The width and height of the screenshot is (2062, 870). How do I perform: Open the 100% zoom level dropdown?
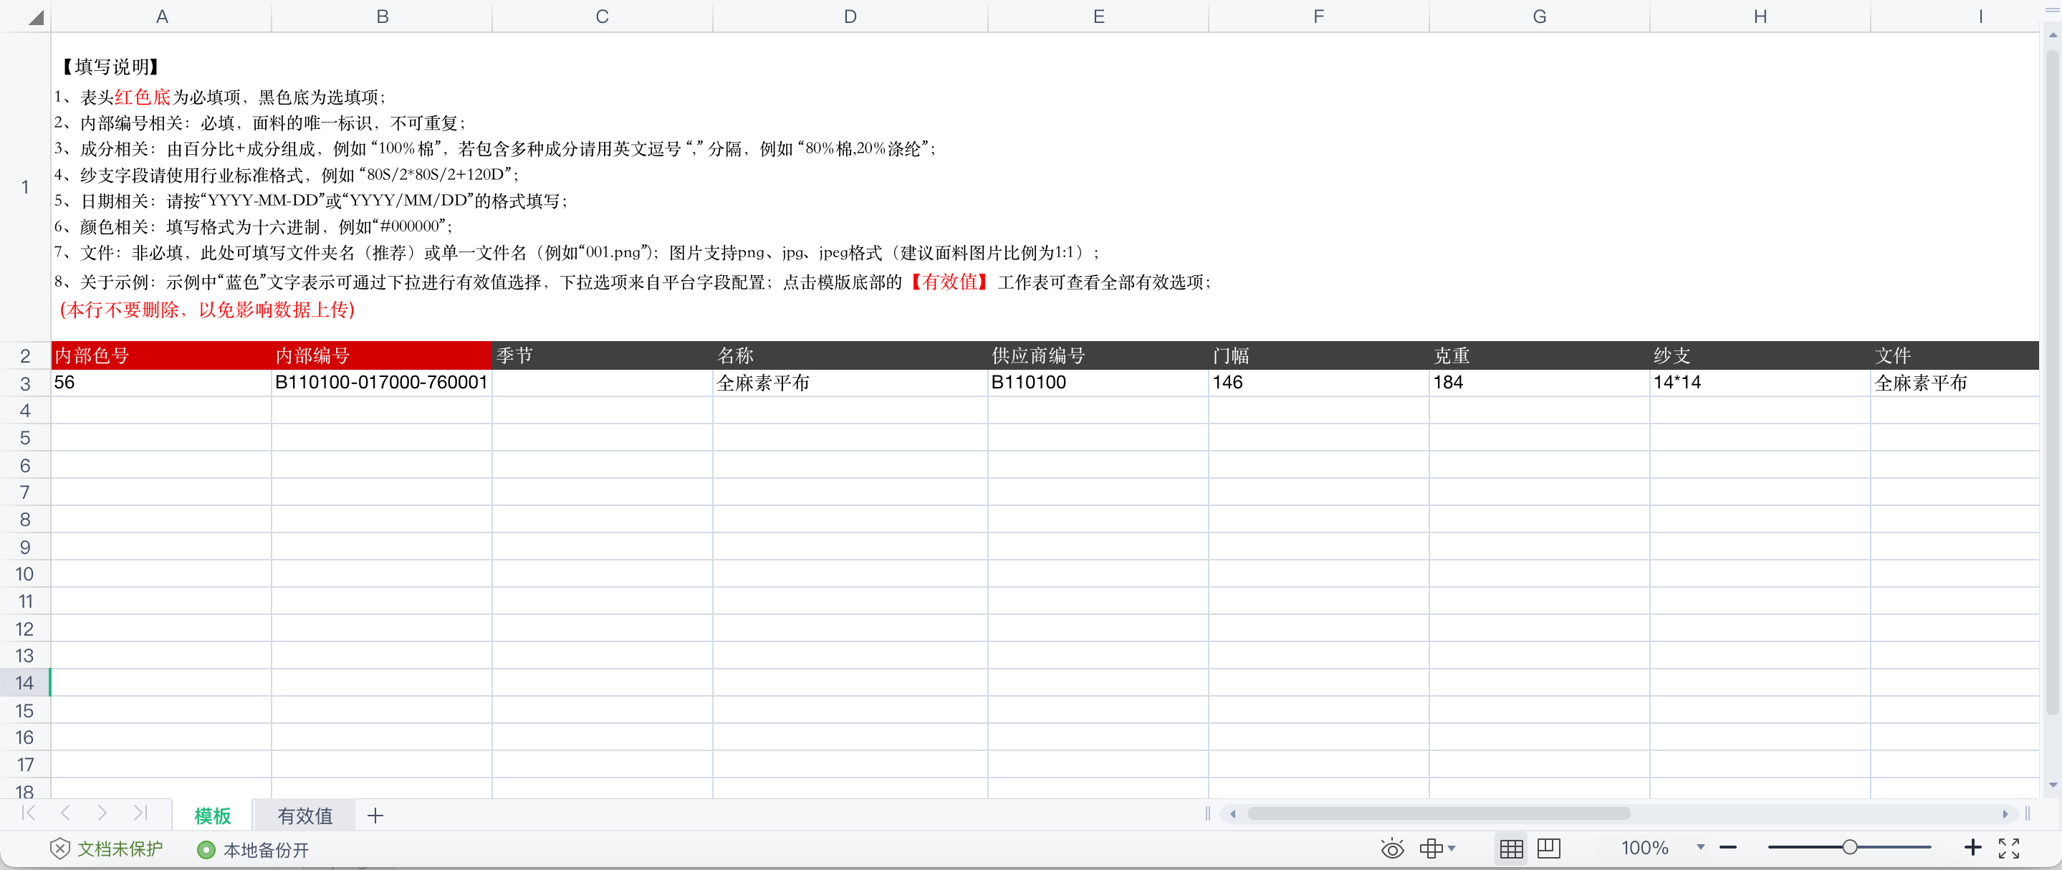coord(1700,848)
